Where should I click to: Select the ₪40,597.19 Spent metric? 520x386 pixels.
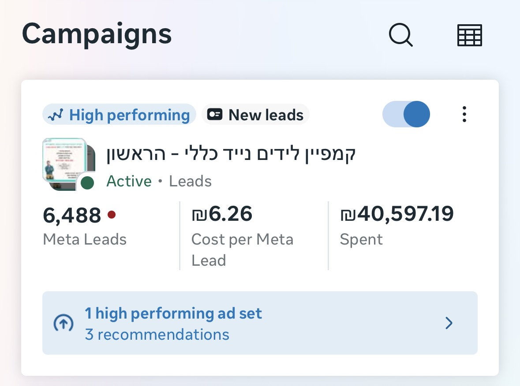click(x=397, y=225)
